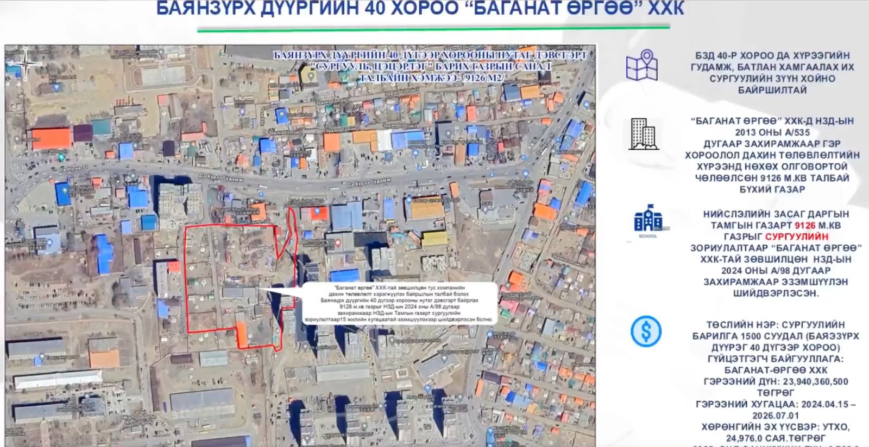Click the blue dollar sign circle icon
The height and width of the screenshot is (447, 869).
pyautogui.click(x=646, y=331)
